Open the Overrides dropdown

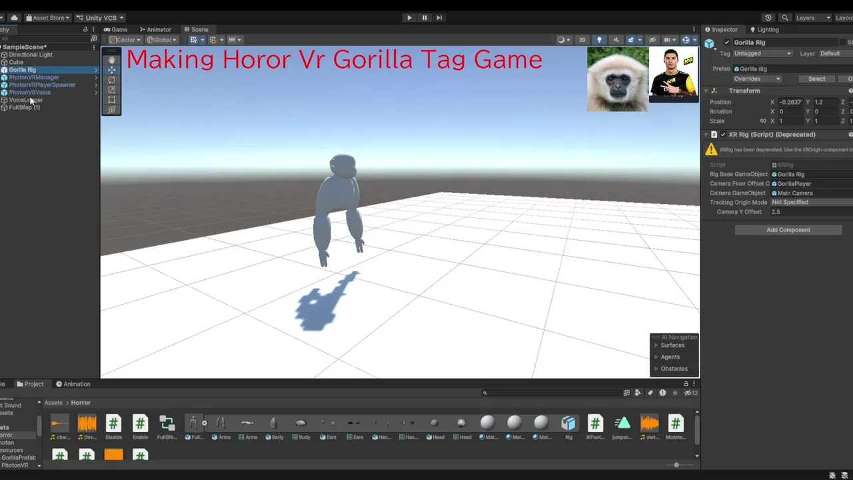click(757, 79)
